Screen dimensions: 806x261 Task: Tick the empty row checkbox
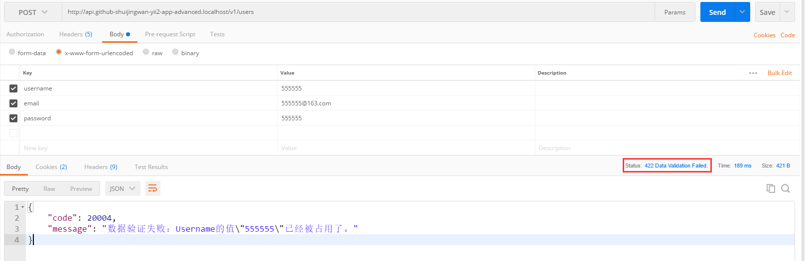(13, 133)
